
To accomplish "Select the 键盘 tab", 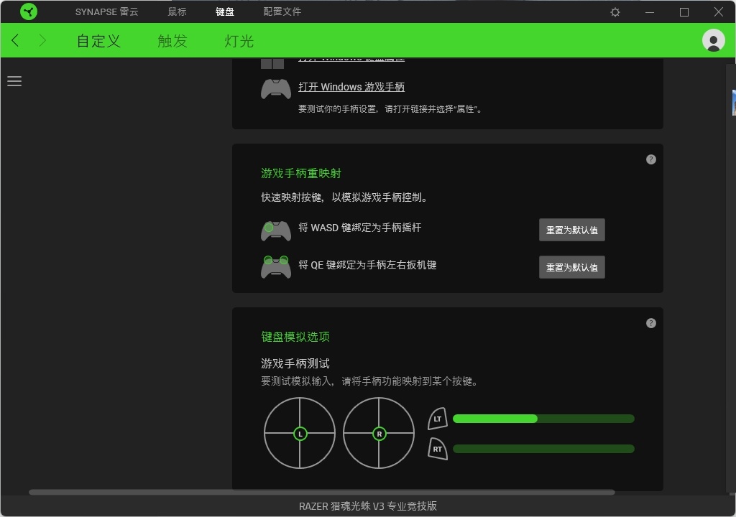I will [225, 11].
